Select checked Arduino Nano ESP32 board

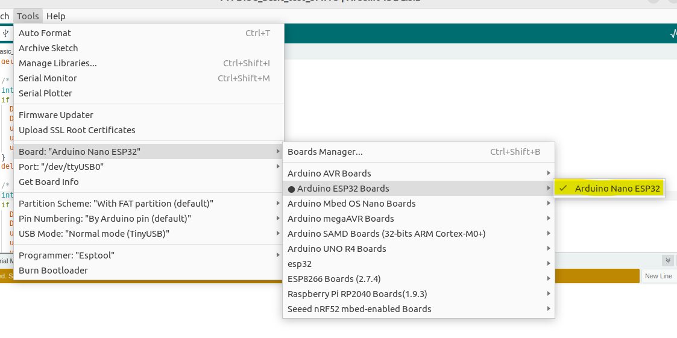coord(609,189)
